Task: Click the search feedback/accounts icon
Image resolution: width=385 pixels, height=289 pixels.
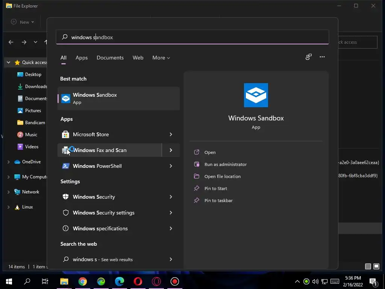Action: tap(308, 57)
